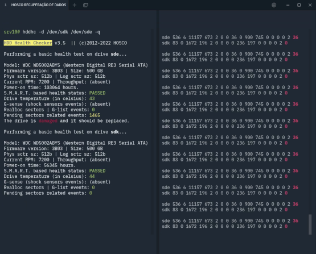The width and height of the screenshot is (316, 254).
Task: Click the PASSED status for drive sdk
Action: [x=97, y=170]
